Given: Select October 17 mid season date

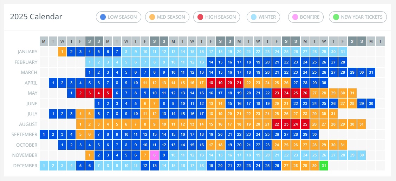Looking at the screenshot, I should coord(211,145).
